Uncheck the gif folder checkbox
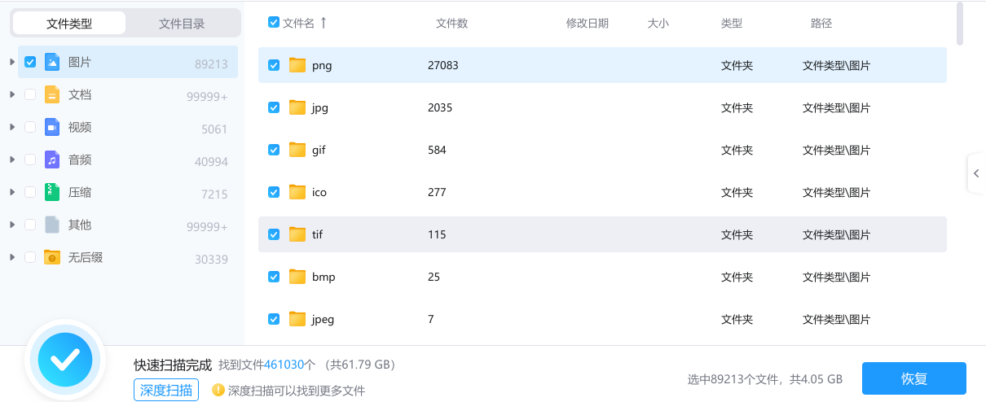The width and height of the screenshot is (986, 402). click(274, 150)
